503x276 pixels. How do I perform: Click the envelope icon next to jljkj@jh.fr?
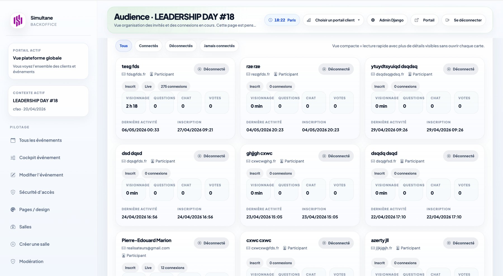click(x=373, y=248)
